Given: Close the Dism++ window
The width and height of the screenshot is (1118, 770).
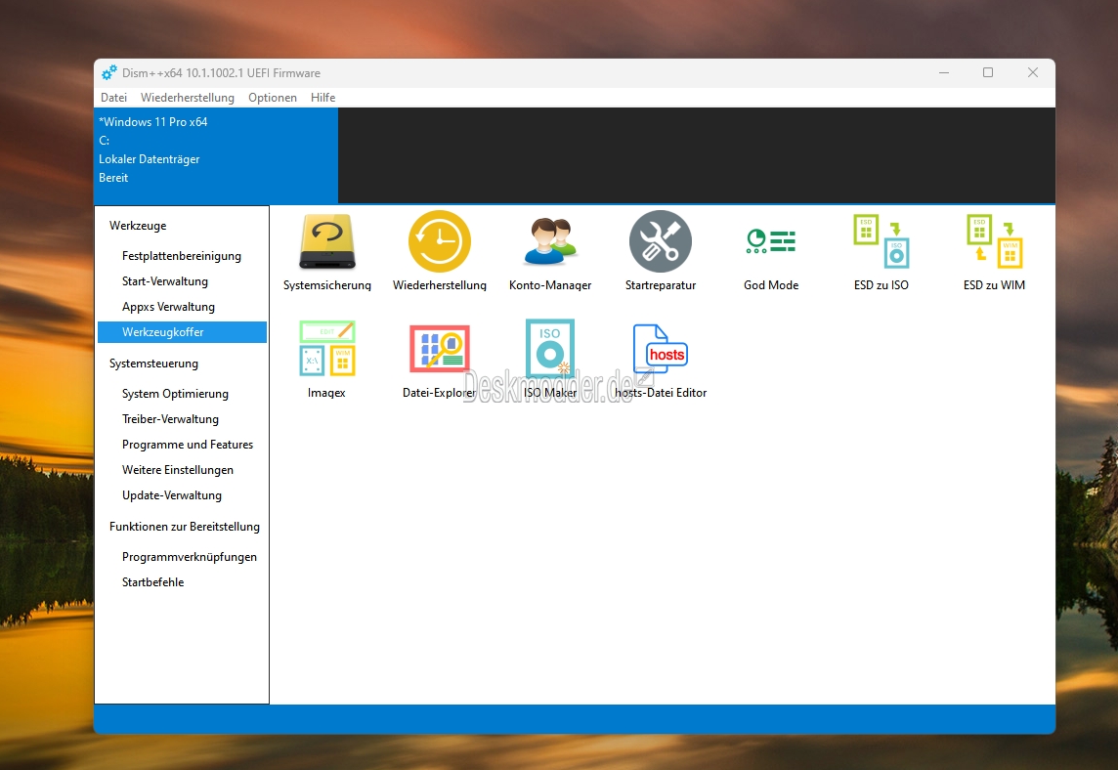Looking at the screenshot, I should [x=1032, y=72].
